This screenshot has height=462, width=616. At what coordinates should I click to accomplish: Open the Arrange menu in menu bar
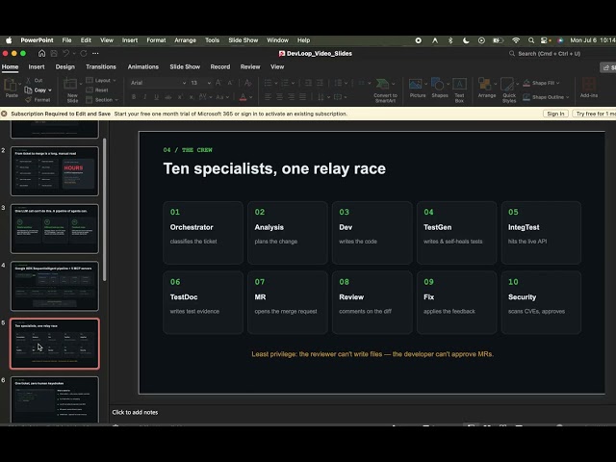click(185, 40)
